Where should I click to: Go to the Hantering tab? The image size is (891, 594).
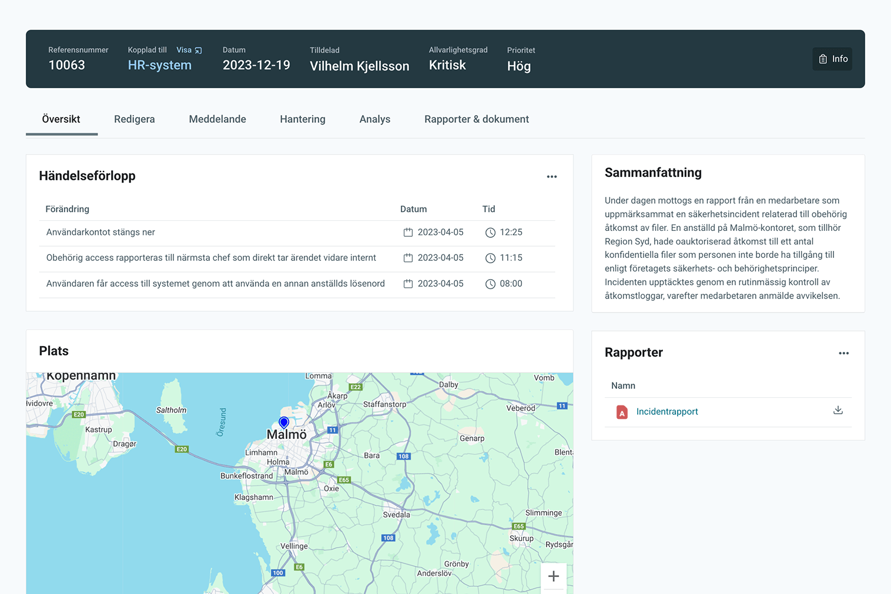coord(302,119)
